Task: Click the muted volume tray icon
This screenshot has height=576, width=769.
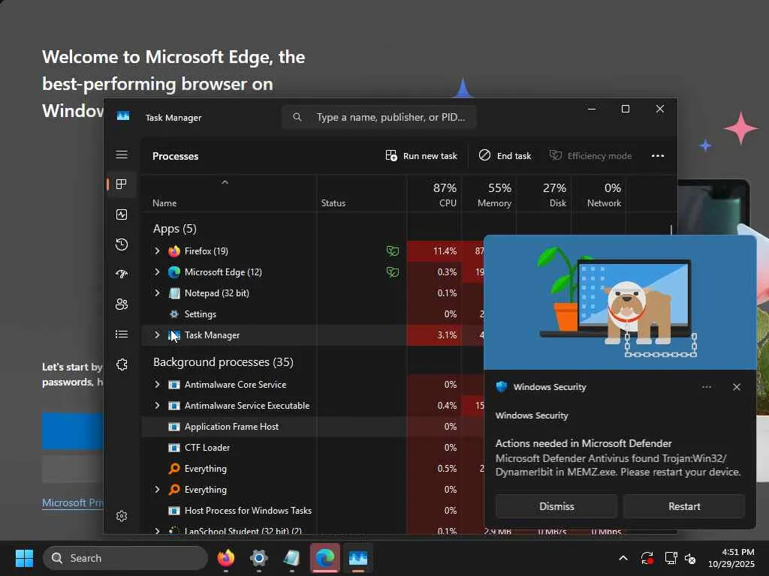Action: [690, 558]
